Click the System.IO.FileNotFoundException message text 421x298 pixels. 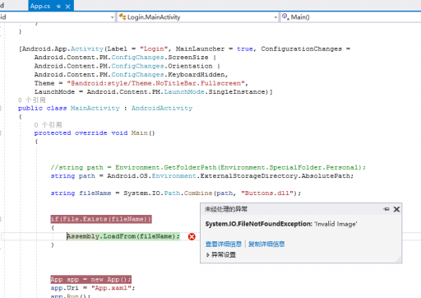click(281, 224)
